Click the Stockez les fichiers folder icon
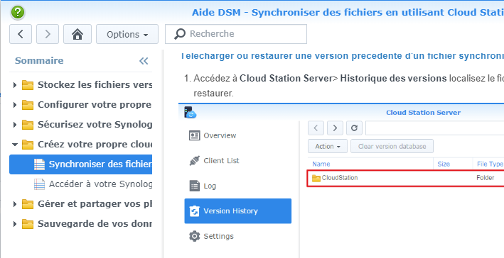Viewport: 504px width, 258px height. [x=28, y=85]
